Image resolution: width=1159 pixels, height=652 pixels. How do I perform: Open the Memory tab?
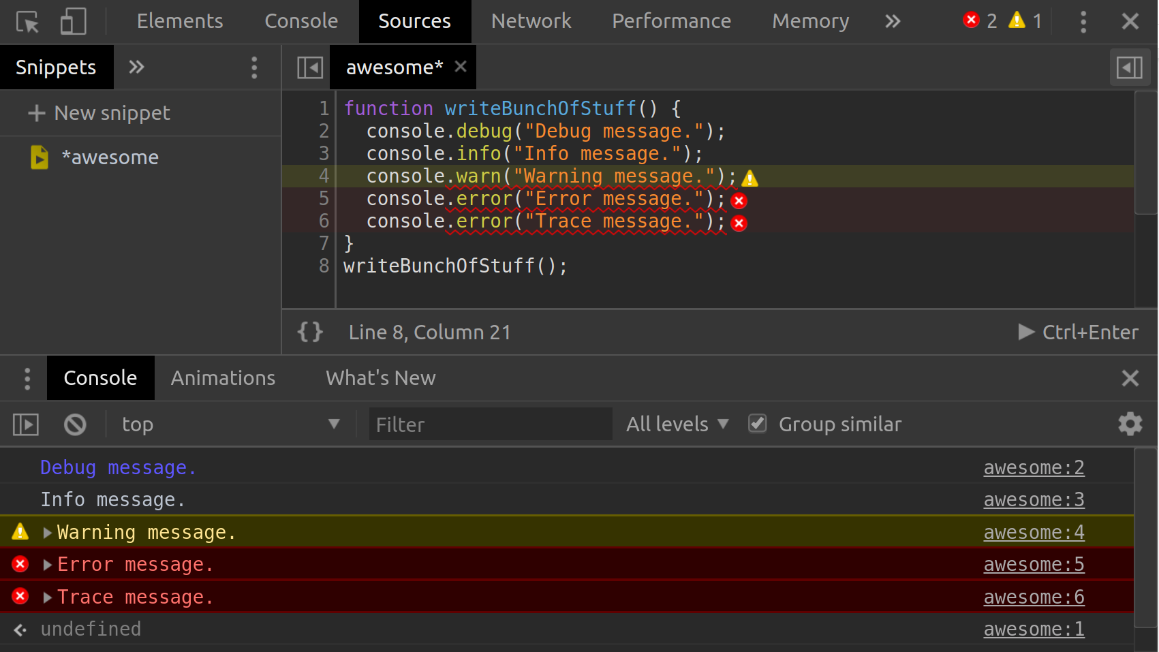[810, 21]
